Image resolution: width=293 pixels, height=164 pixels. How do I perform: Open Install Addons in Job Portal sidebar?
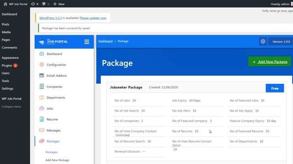(57, 76)
